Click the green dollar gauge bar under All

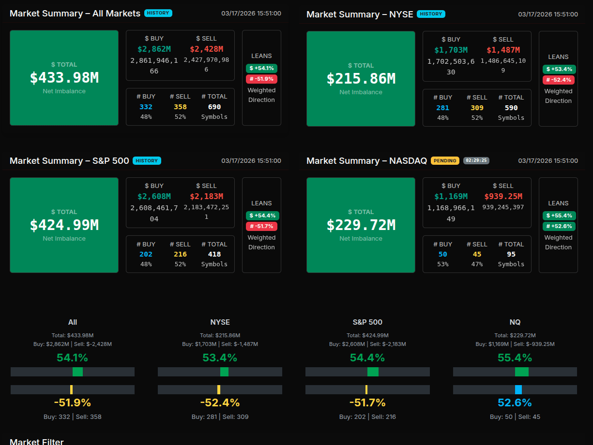coord(77,372)
